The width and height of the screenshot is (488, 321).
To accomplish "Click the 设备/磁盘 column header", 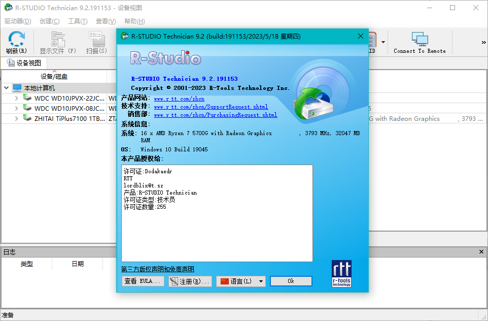I will click(54, 76).
